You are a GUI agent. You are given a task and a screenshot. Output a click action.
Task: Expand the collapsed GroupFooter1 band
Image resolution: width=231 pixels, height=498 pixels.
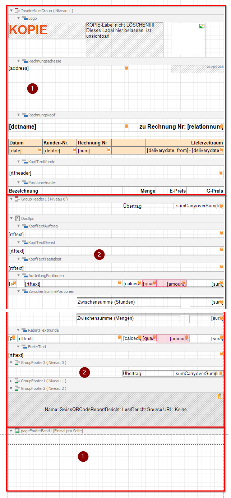click(11, 381)
